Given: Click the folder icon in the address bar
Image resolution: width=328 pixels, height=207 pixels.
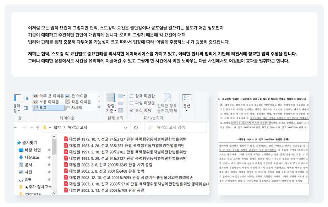Looking at the screenshot, I should point(45,127).
